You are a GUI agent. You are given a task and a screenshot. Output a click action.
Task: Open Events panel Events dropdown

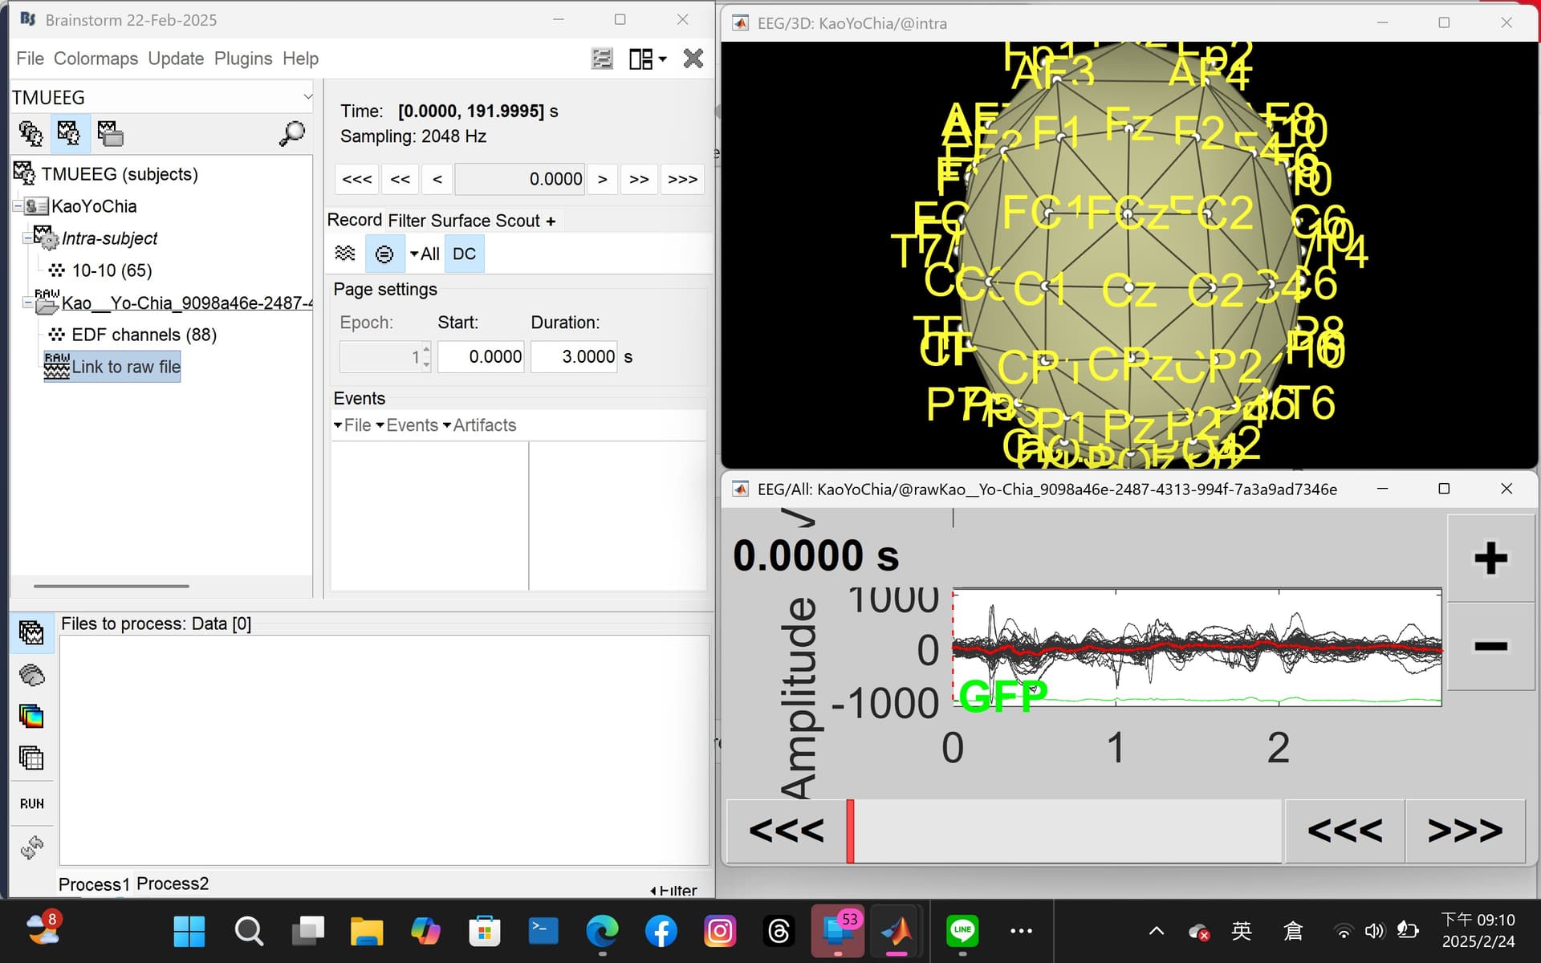pyautogui.click(x=407, y=425)
